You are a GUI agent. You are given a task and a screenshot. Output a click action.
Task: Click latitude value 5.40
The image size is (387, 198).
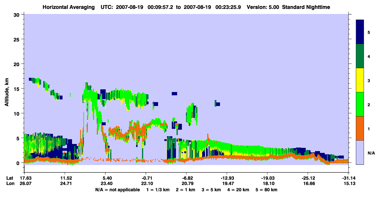coord(105,178)
